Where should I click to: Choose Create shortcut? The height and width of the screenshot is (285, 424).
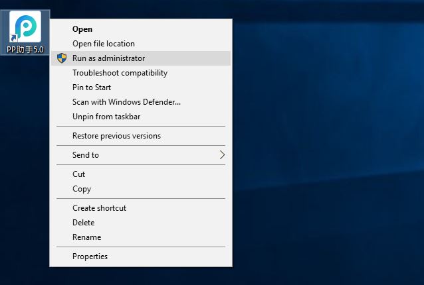(x=99, y=208)
